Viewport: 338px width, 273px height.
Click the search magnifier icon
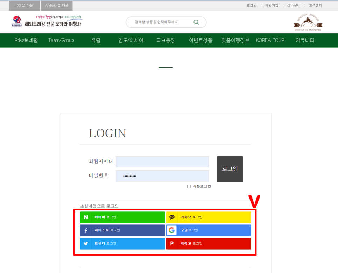[x=196, y=22]
